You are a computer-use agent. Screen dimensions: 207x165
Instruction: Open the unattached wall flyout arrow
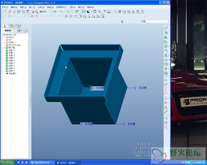click(169, 46)
